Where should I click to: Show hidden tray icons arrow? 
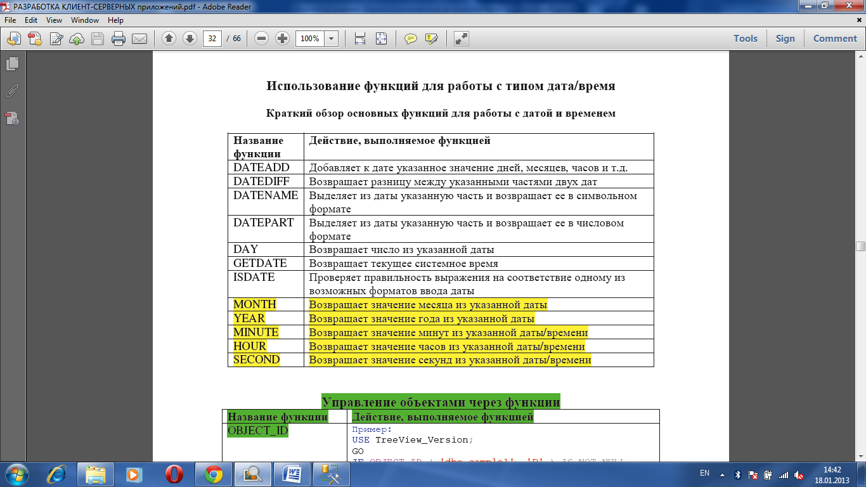[x=721, y=474]
